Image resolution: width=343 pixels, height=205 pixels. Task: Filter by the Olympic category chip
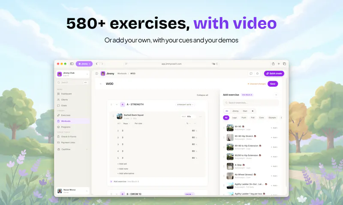272,118
